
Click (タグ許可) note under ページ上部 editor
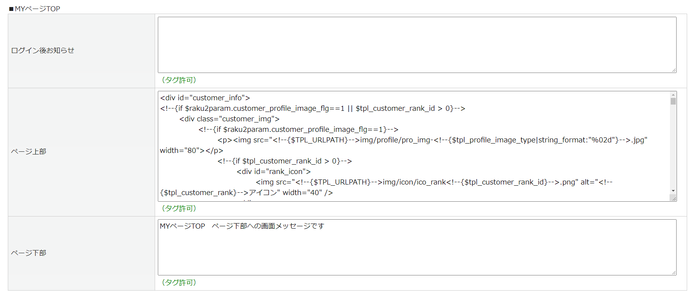coord(179,208)
